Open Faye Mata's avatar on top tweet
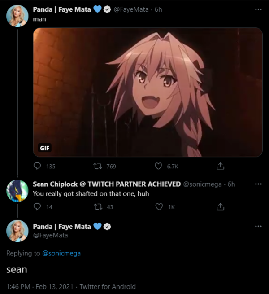The image size is (269, 294). coord(18,18)
